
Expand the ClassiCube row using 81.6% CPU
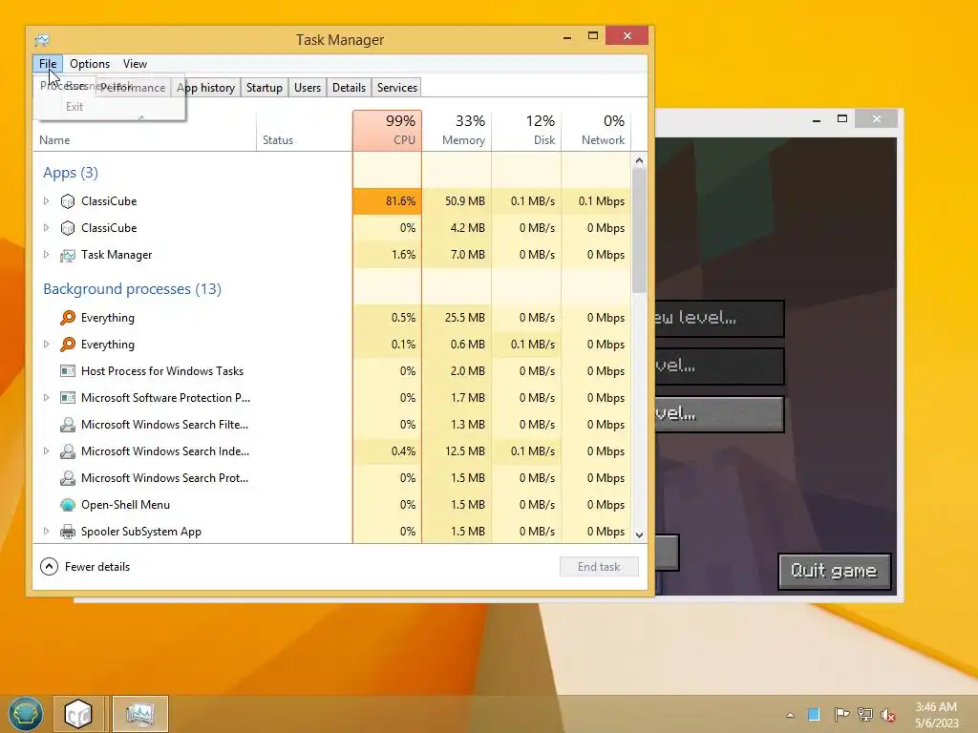(x=46, y=201)
